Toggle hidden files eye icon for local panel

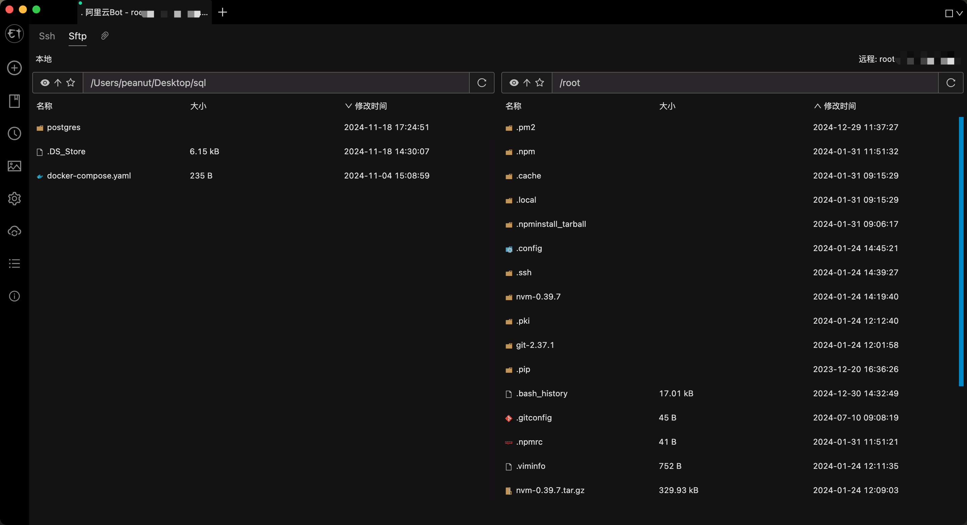tap(45, 83)
